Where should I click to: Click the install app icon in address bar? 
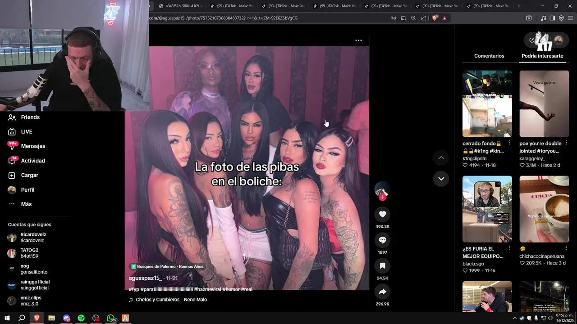[x=403, y=18]
